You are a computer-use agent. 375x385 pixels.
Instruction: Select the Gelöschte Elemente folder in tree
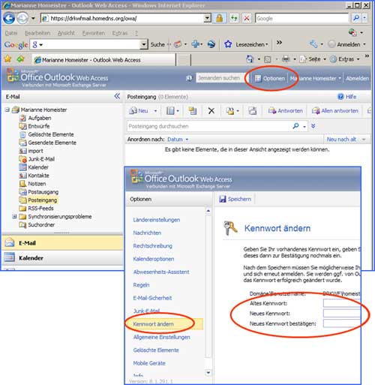coord(51,134)
